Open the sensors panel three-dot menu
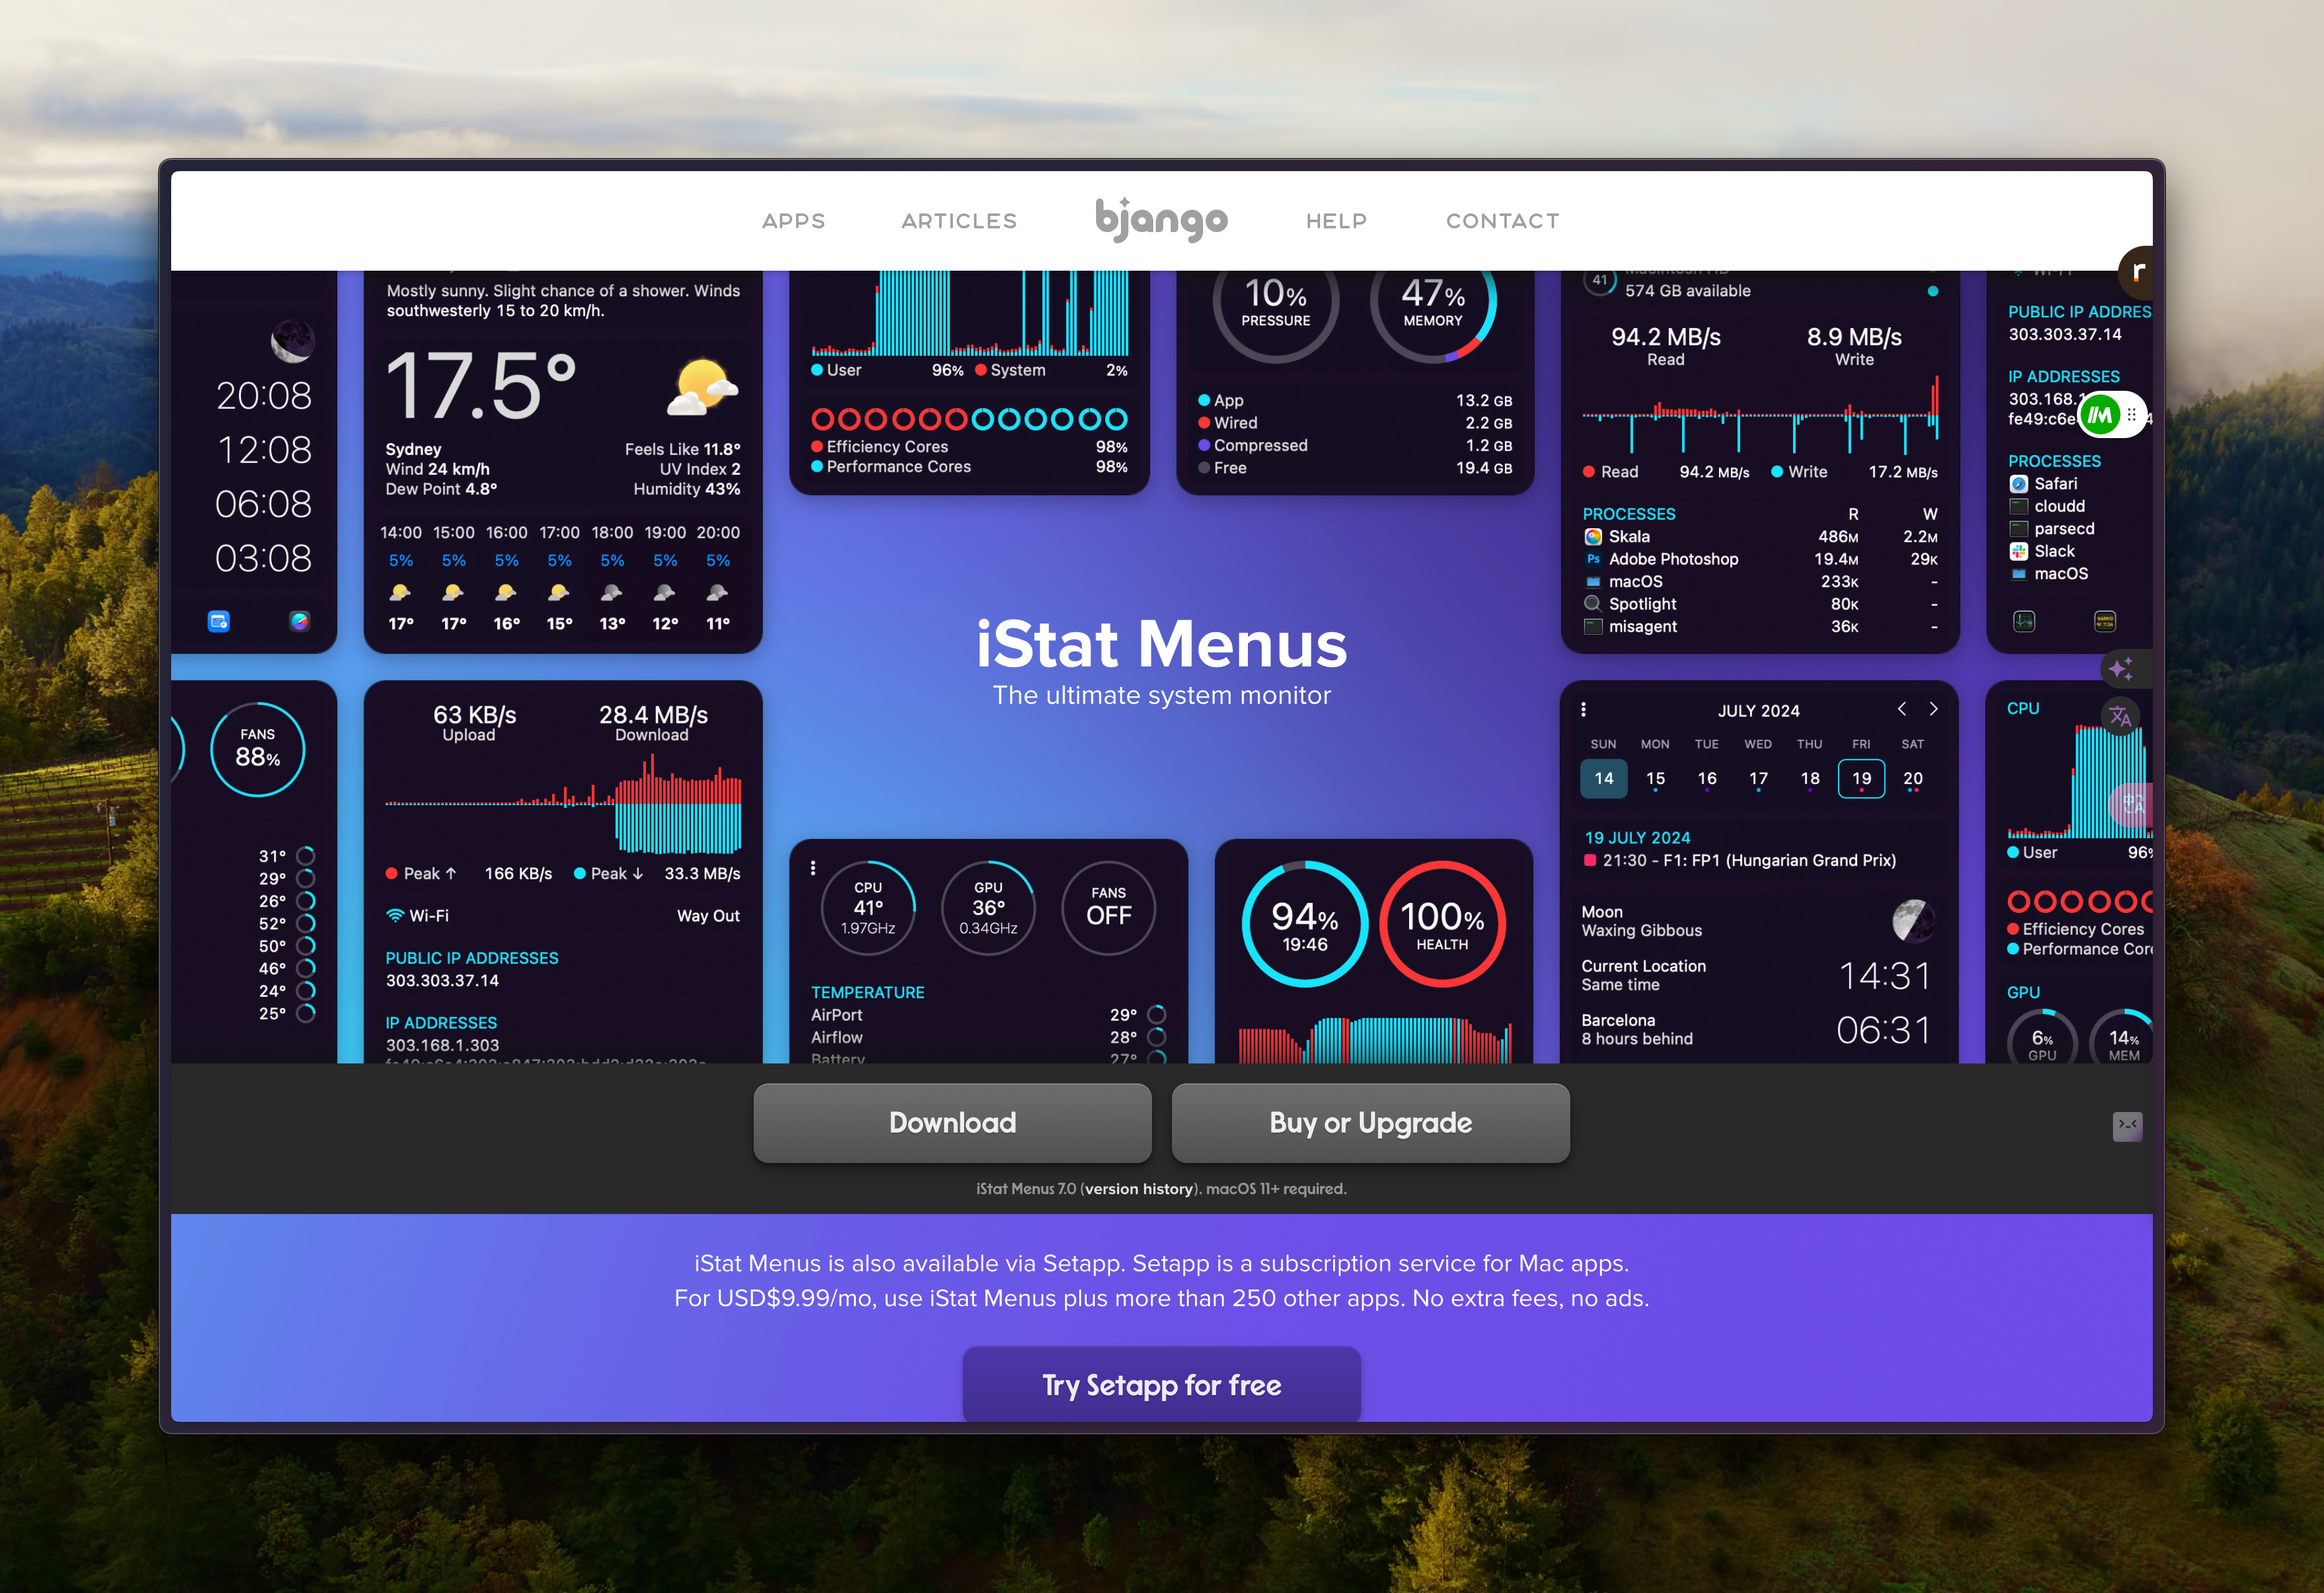Screen dimensions: 2324x1593 point(813,867)
